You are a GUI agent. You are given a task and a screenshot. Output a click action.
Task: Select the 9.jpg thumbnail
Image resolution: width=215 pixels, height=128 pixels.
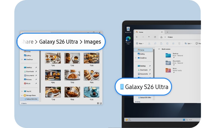coord(91,92)
